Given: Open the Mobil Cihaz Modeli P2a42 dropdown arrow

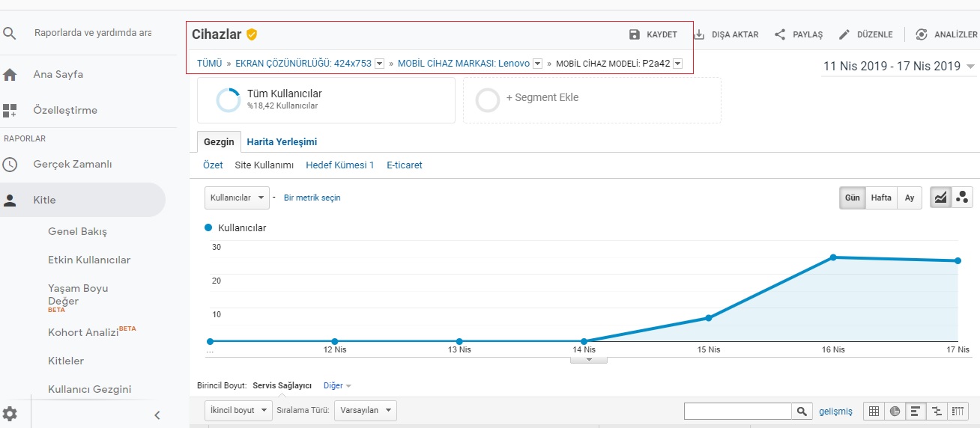Looking at the screenshot, I should pos(678,64).
